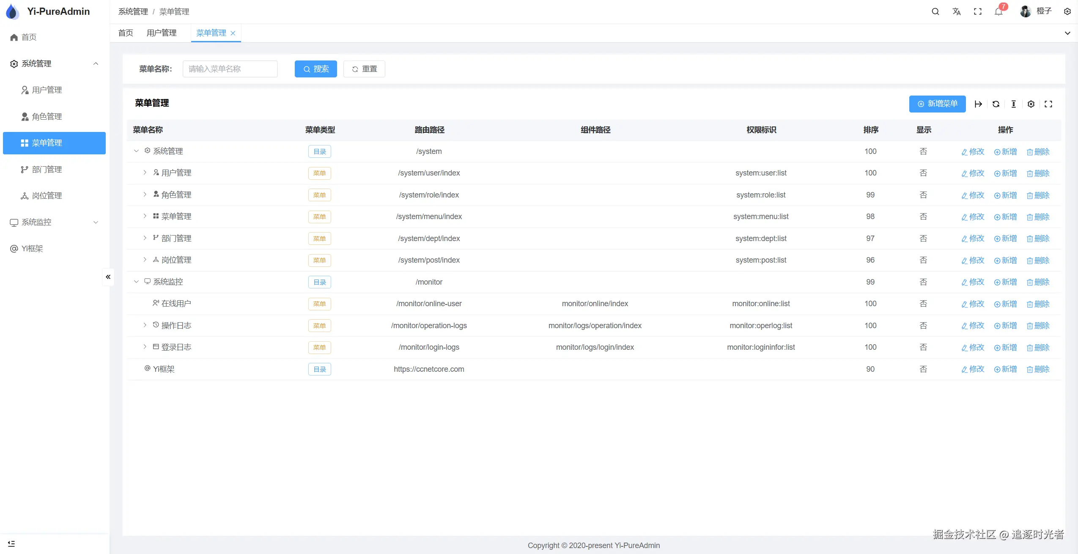Click the expand-all rows arrow icon
Screen dimensions: 1078x554
pyautogui.click(x=978, y=104)
